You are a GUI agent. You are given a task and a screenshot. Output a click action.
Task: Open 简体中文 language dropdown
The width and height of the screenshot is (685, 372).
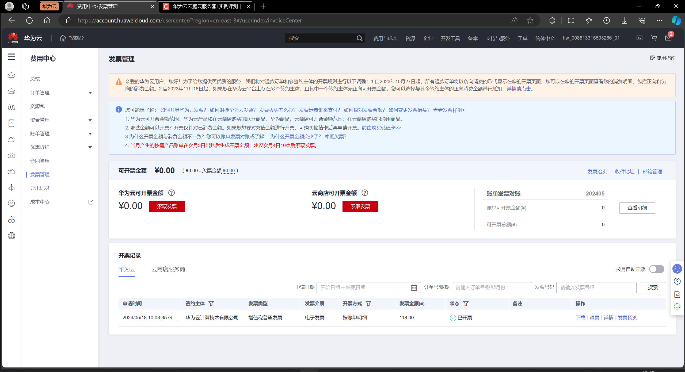pos(545,38)
